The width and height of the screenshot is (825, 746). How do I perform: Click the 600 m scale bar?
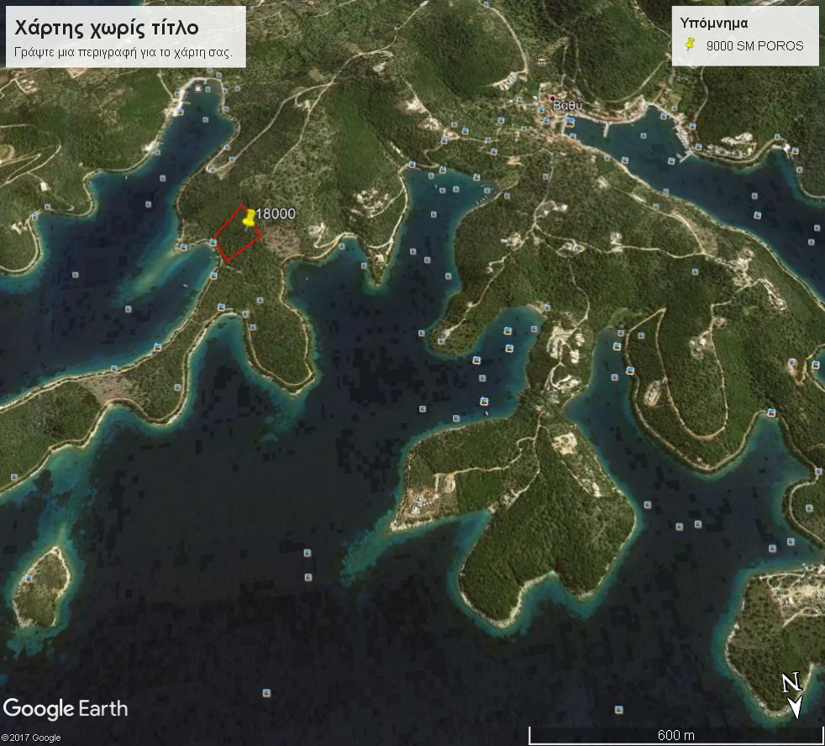(x=675, y=736)
